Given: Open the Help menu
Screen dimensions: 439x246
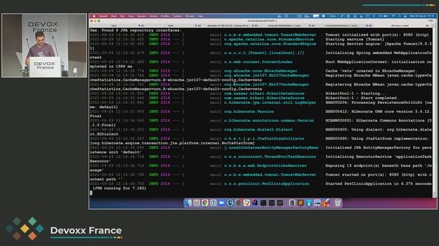Looking at the screenshot, I should click(200, 16).
